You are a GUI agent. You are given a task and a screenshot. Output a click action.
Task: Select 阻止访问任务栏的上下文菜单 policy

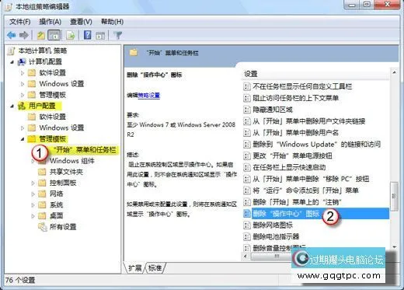tap(296, 98)
